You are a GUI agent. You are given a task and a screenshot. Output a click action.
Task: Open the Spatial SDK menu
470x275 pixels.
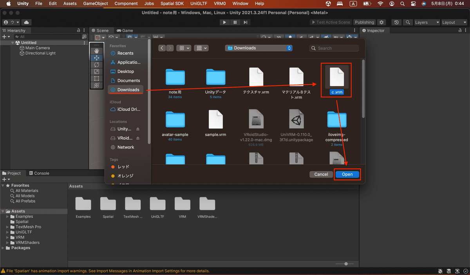[172, 4]
